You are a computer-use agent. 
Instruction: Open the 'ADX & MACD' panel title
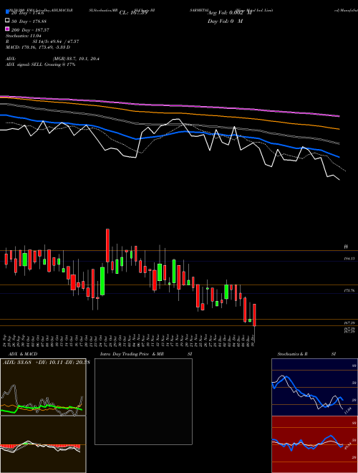coord(23,354)
